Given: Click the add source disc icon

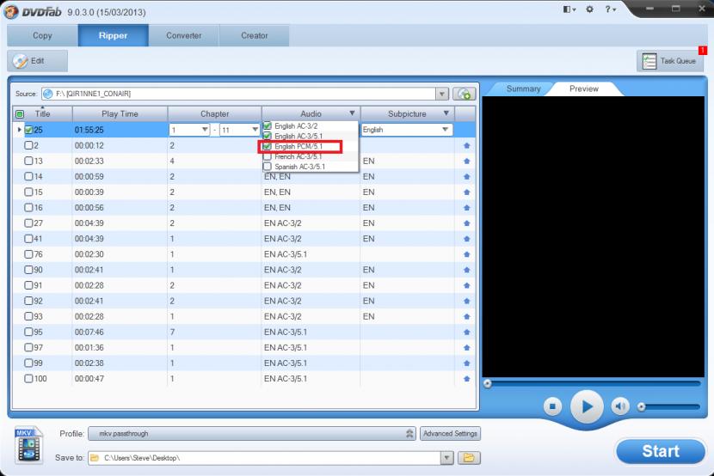Looking at the screenshot, I should (x=464, y=94).
